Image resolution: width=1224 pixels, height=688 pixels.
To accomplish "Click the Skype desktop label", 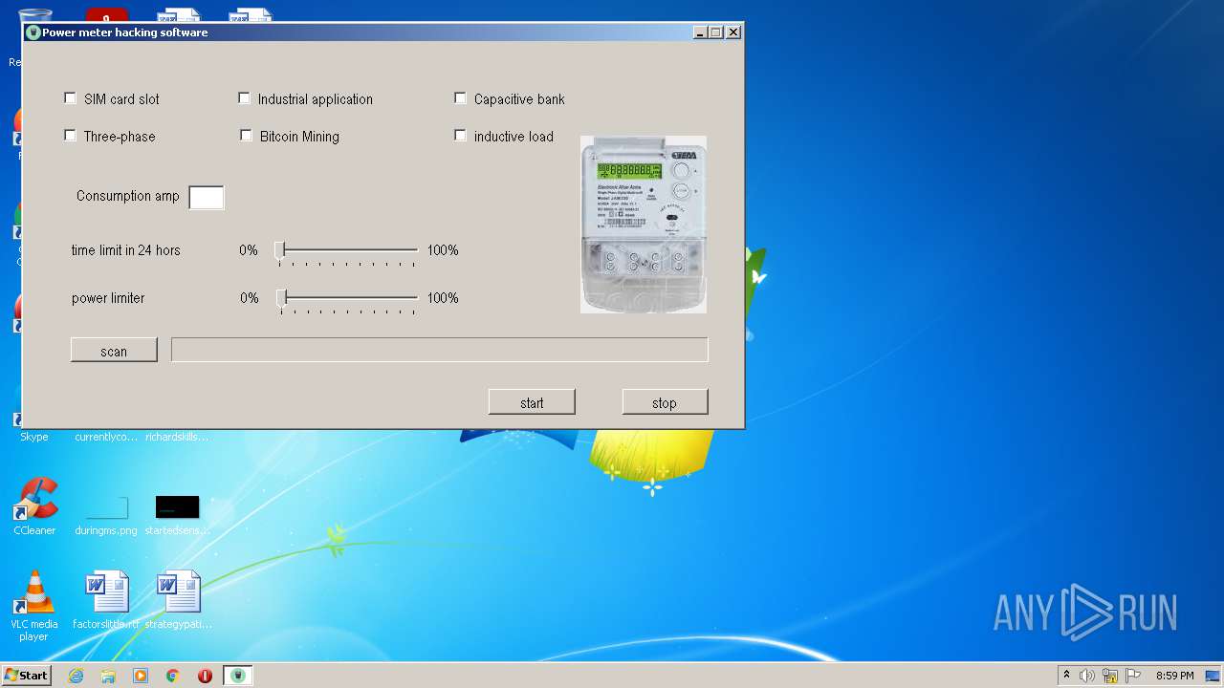I will [34, 437].
